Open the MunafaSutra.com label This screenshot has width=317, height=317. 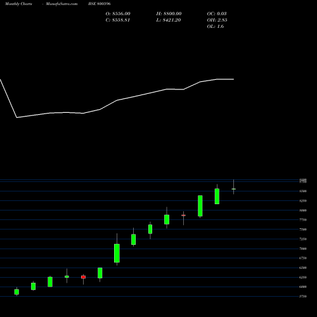click(61, 4)
